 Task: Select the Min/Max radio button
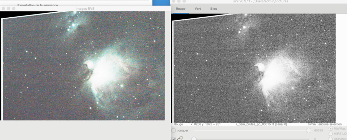(331, 129)
